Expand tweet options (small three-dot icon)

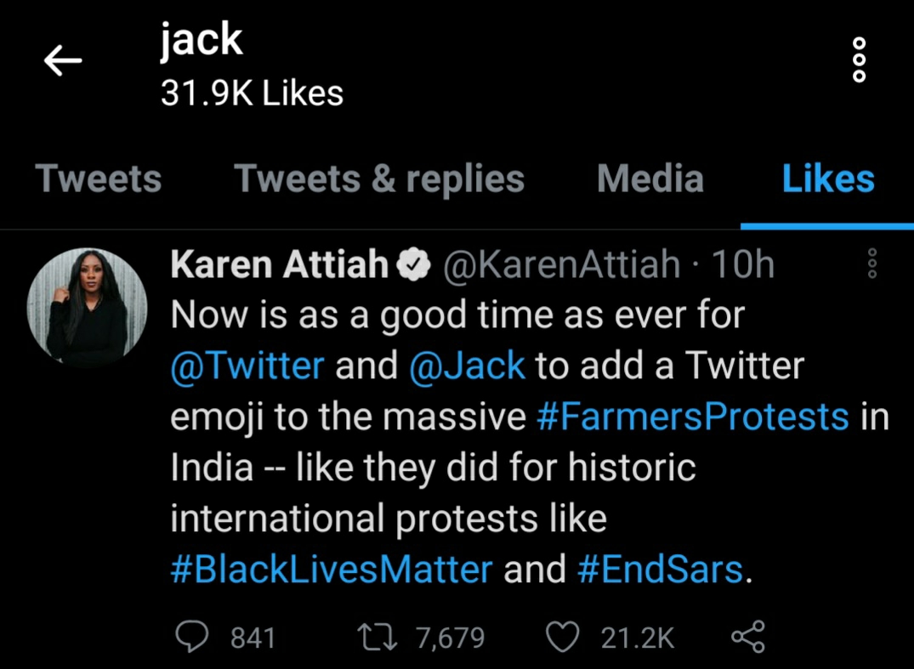[871, 264]
